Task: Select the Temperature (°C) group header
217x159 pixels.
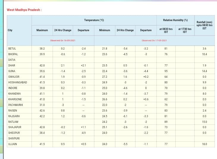Action: pos(94,20)
